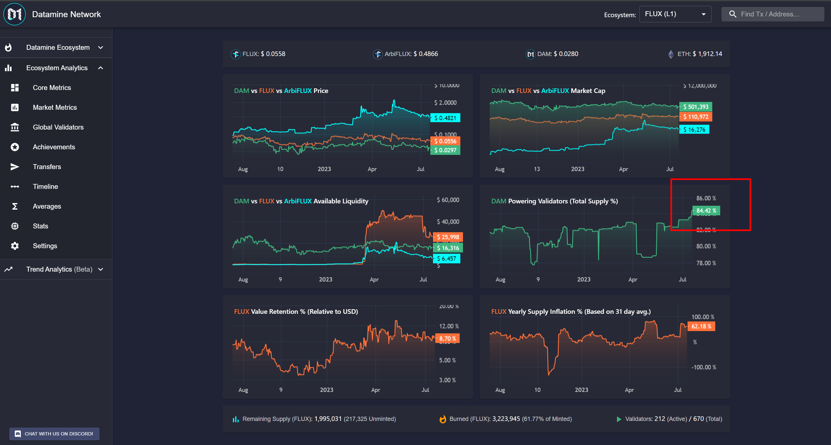The height and width of the screenshot is (445, 831).
Task: Open the Core Metrics page
Action: pyautogui.click(x=56, y=88)
